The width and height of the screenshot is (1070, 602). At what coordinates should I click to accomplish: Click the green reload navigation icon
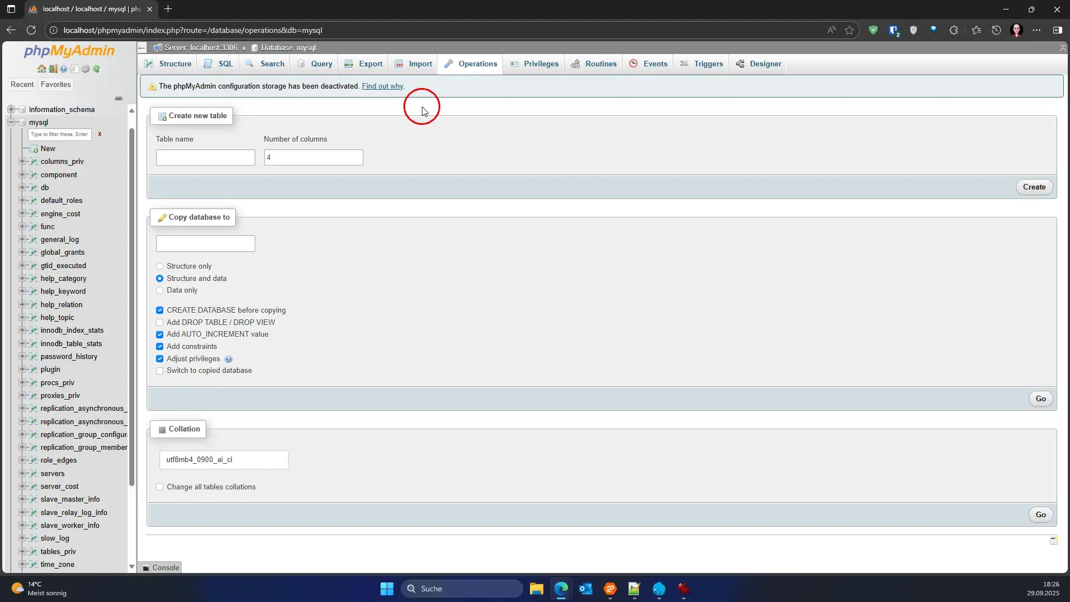(x=96, y=69)
